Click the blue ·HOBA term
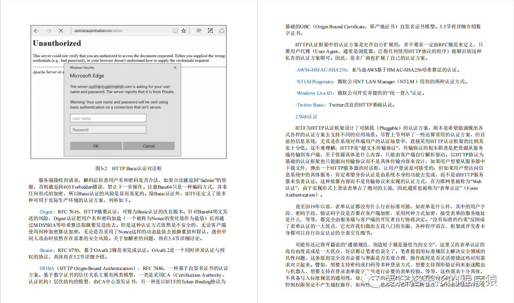This screenshot has width=514, height=303. point(46,268)
